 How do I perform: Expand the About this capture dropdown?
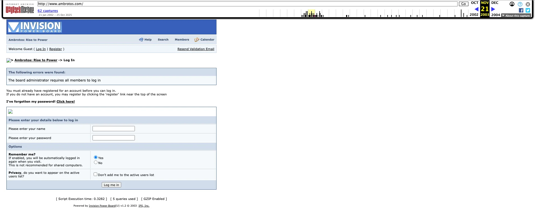(516, 16)
